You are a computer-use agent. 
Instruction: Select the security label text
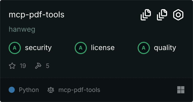point(38,48)
